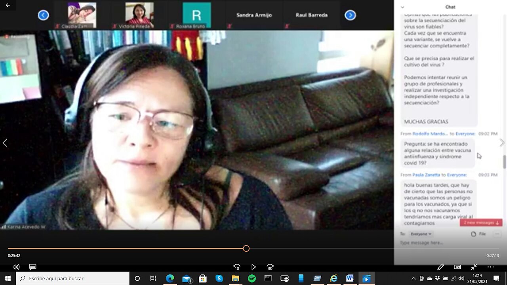Screen dimensions: 507x285
Task: Open the pencil edit options
Action: pos(440,267)
